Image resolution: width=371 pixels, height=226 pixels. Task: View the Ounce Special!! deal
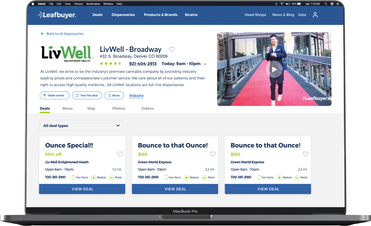click(x=82, y=189)
